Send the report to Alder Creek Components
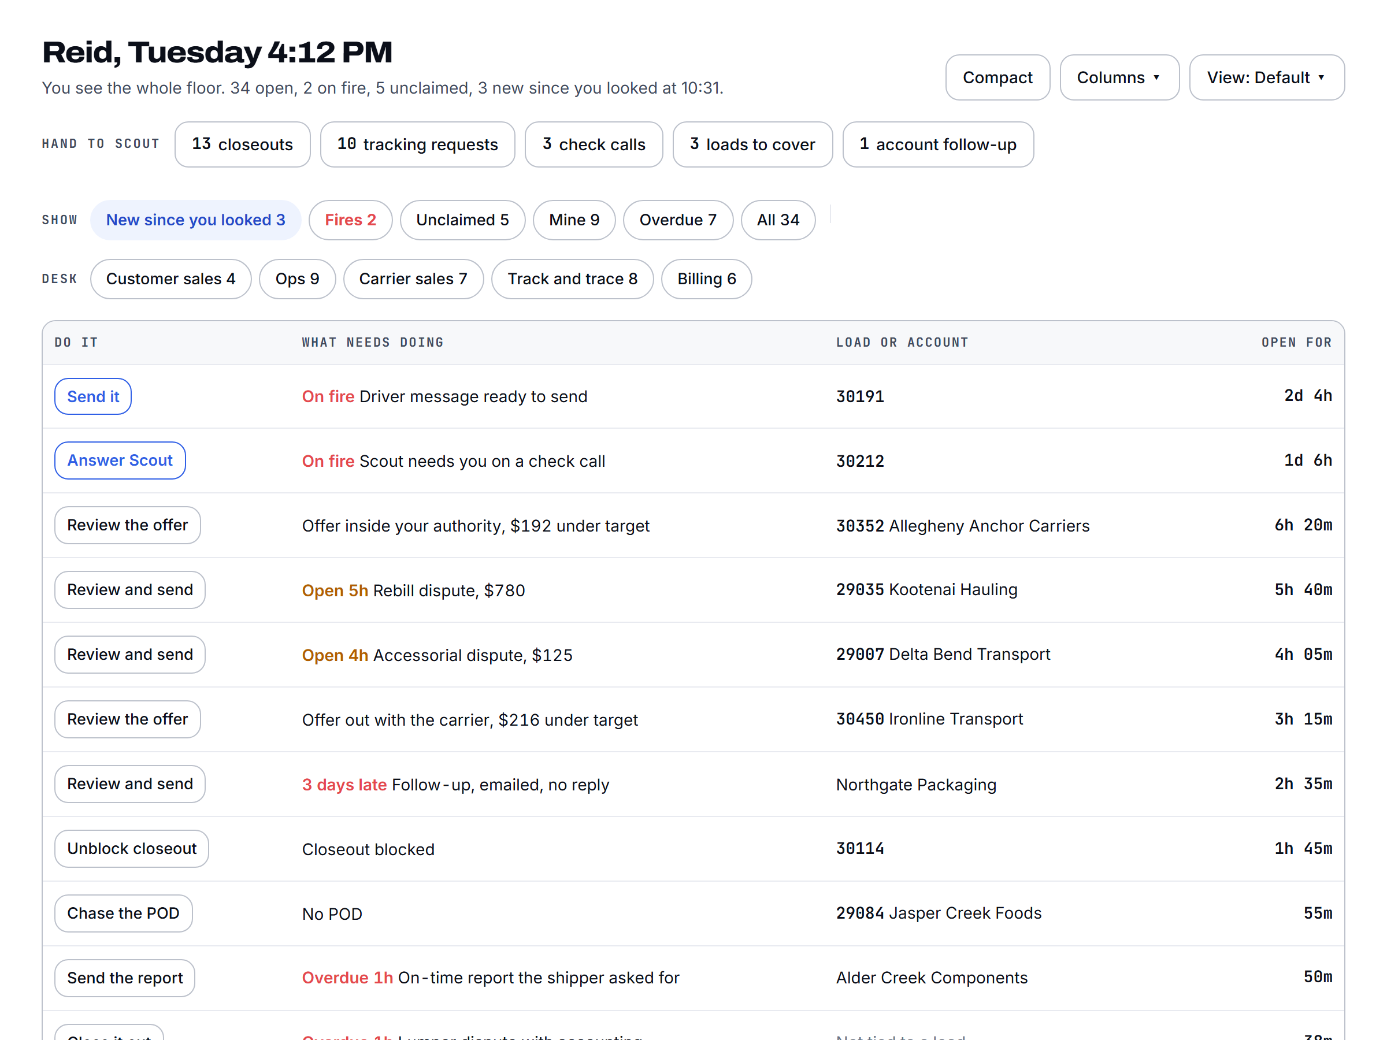1387x1040 pixels. pyautogui.click(x=125, y=978)
